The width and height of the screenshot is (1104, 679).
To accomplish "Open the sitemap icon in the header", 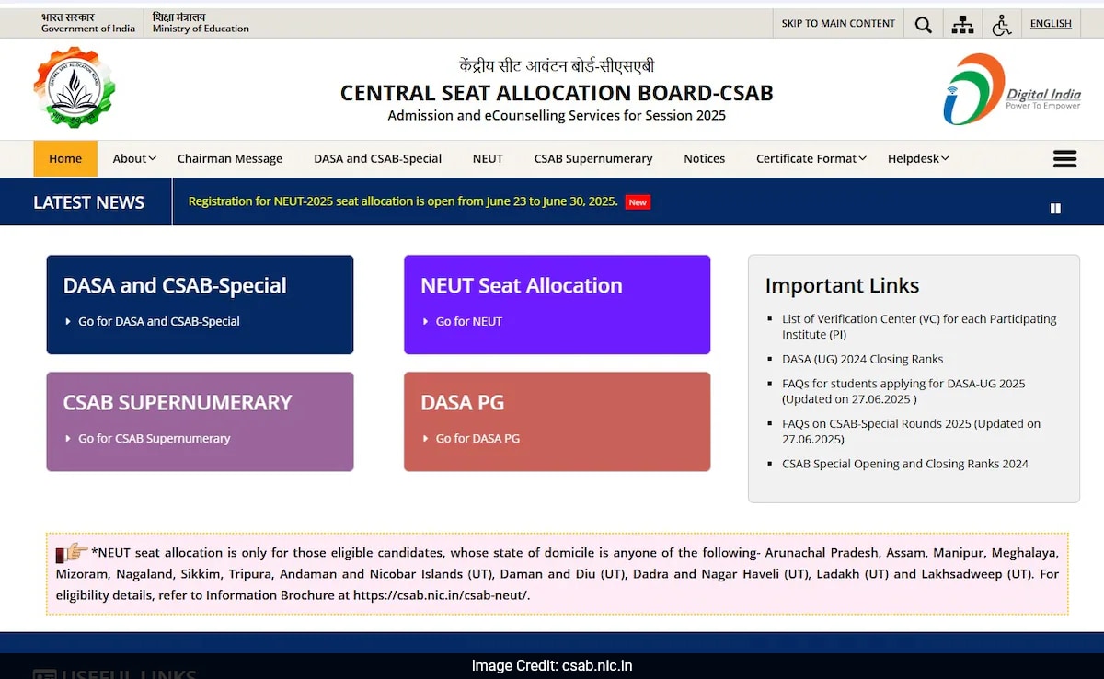I will pyautogui.click(x=962, y=24).
